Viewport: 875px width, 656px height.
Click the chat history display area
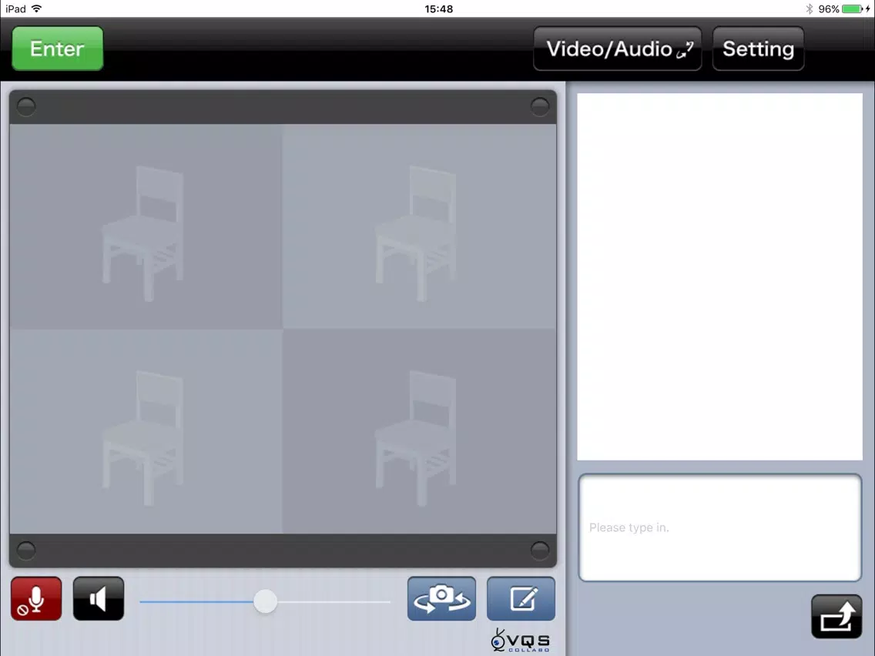pyautogui.click(x=720, y=276)
